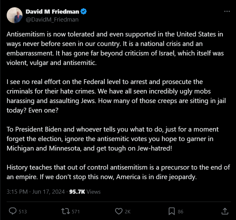This screenshot has height=220, width=236.
Task: Click the blue verified badge
Action: point(84,12)
